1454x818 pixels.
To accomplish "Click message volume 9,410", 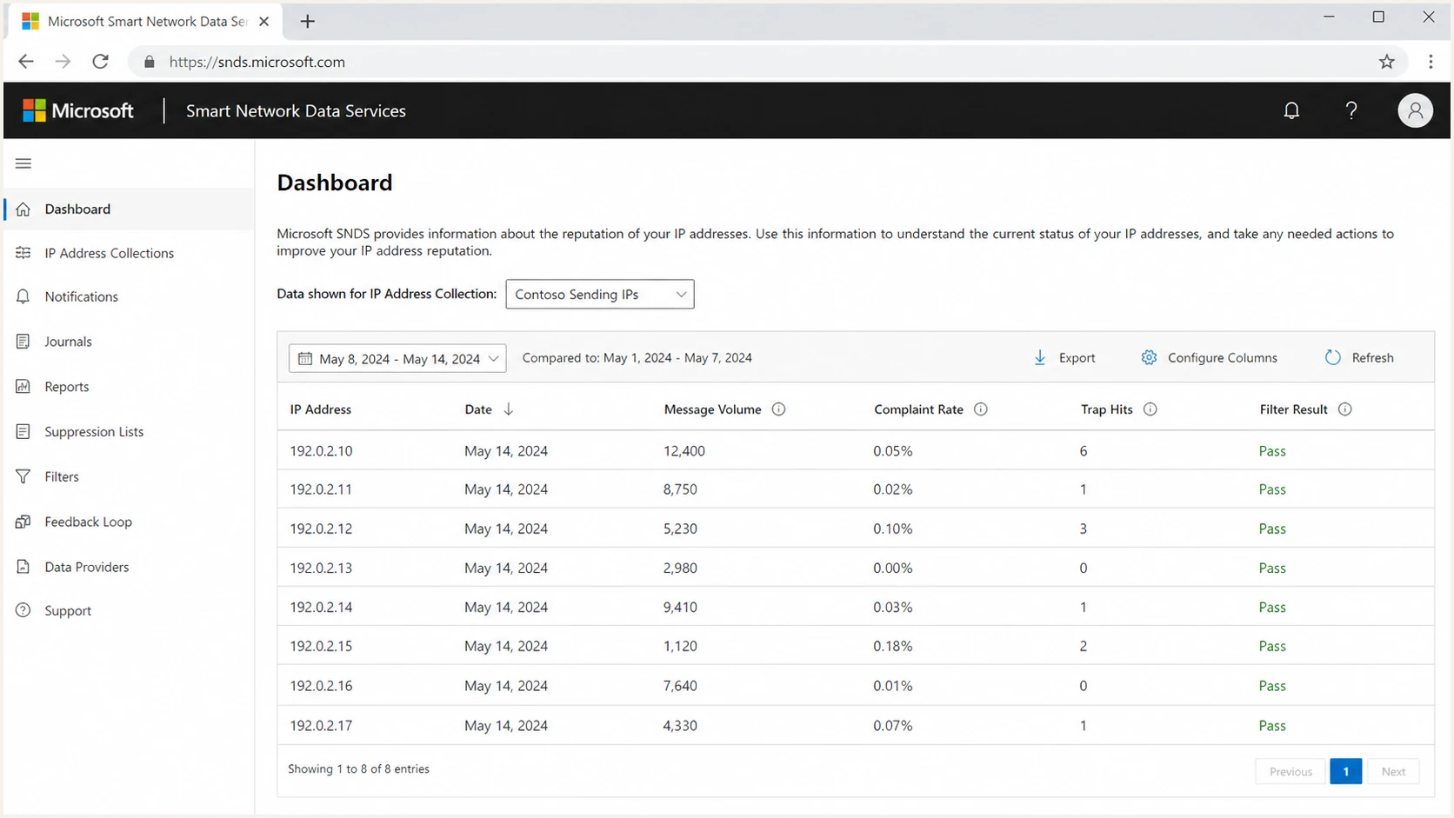I will [680, 607].
